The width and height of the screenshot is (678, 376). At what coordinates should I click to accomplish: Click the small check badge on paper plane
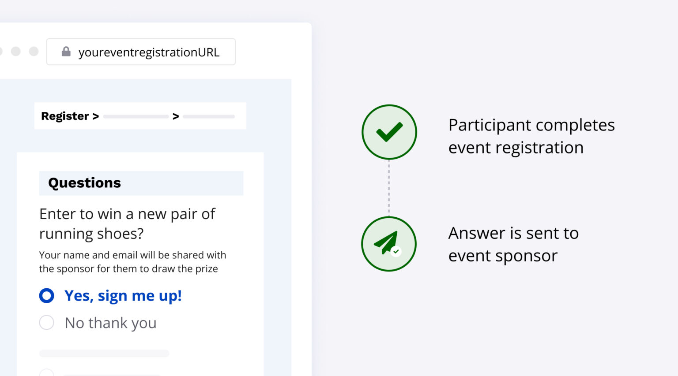coord(396,251)
